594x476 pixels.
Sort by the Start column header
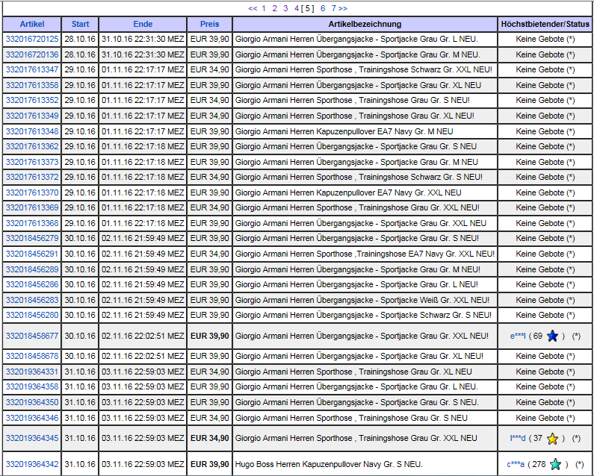click(80, 24)
